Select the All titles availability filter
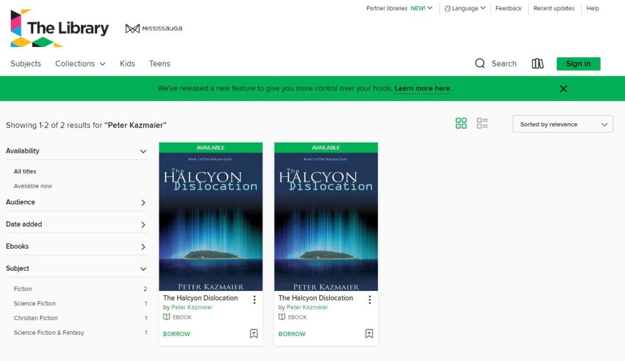The image size is (625, 361). [x=25, y=171]
